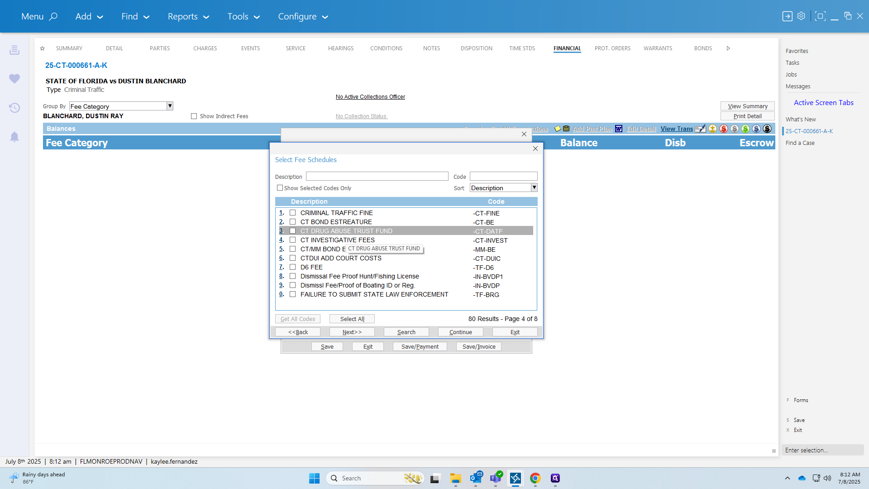Open the Group By Fee Category dropdown
The image size is (869, 489).
170,106
